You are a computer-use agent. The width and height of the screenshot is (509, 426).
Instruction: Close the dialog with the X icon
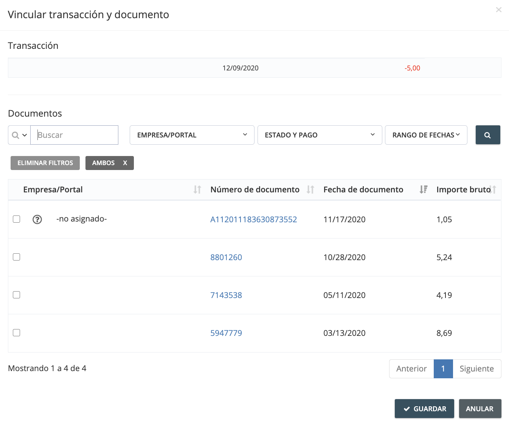(x=499, y=10)
